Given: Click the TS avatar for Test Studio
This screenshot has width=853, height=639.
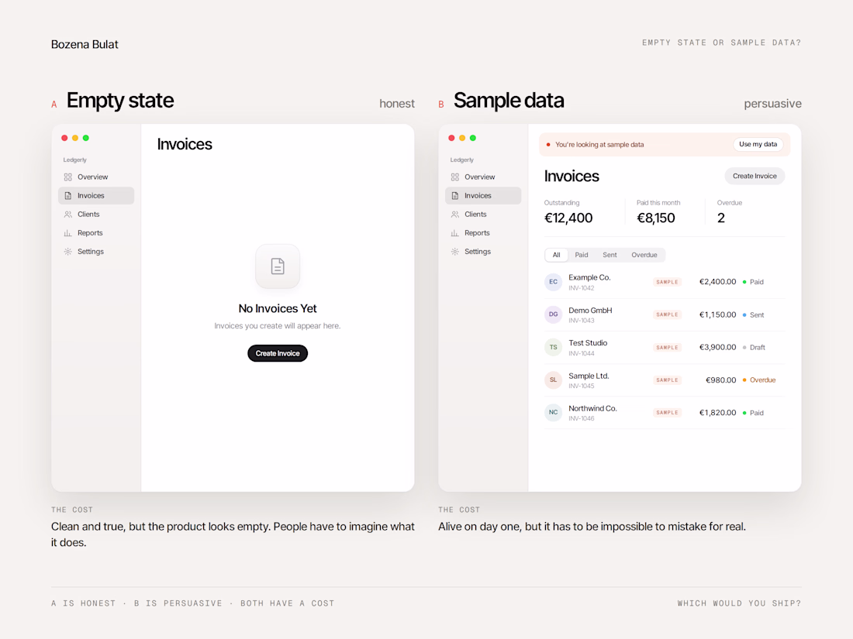Looking at the screenshot, I should pyautogui.click(x=553, y=347).
